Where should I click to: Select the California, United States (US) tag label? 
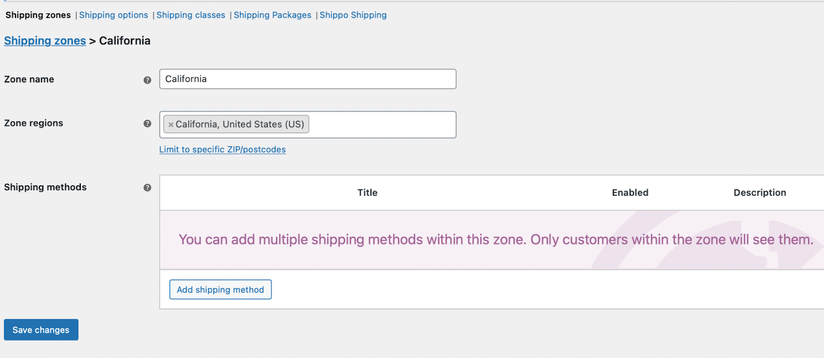pyautogui.click(x=239, y=124)
